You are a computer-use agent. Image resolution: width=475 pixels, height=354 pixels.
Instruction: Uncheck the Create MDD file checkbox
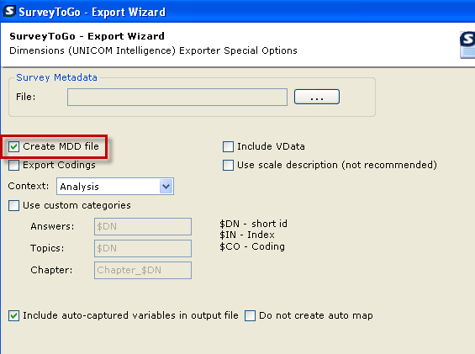14,146
